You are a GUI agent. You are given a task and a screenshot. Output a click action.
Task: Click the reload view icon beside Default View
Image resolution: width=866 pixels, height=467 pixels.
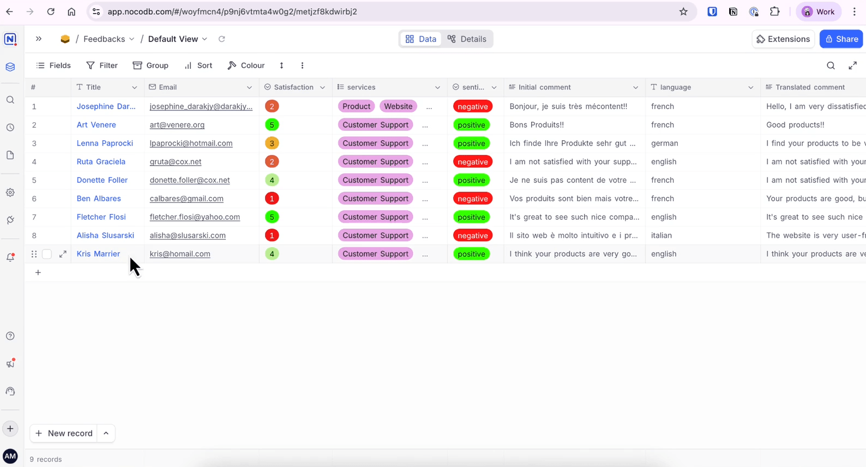click(x=221, y=39)
